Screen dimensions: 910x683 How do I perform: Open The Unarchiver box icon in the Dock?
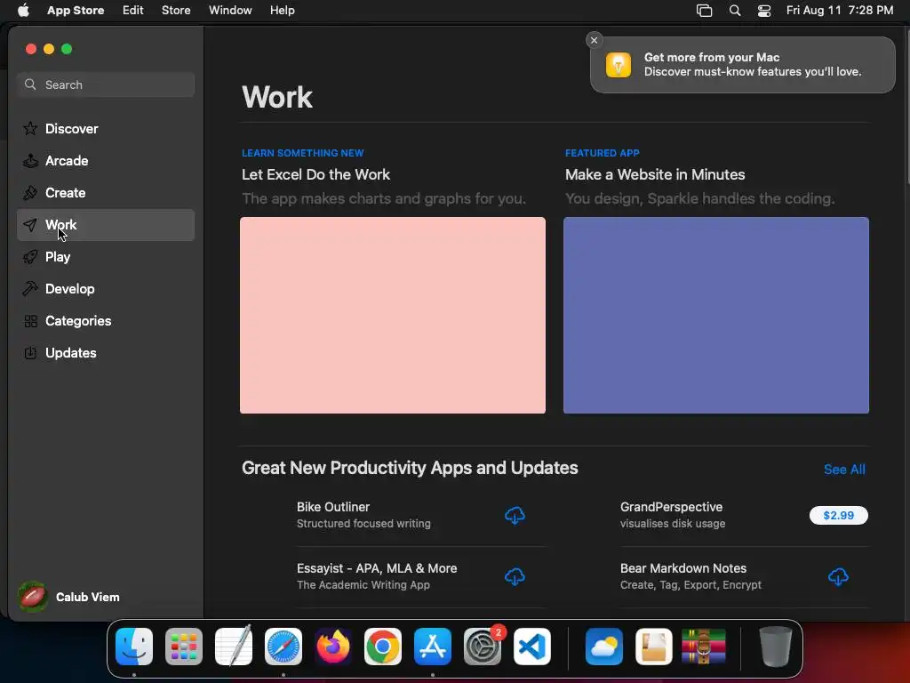point(654,647)
